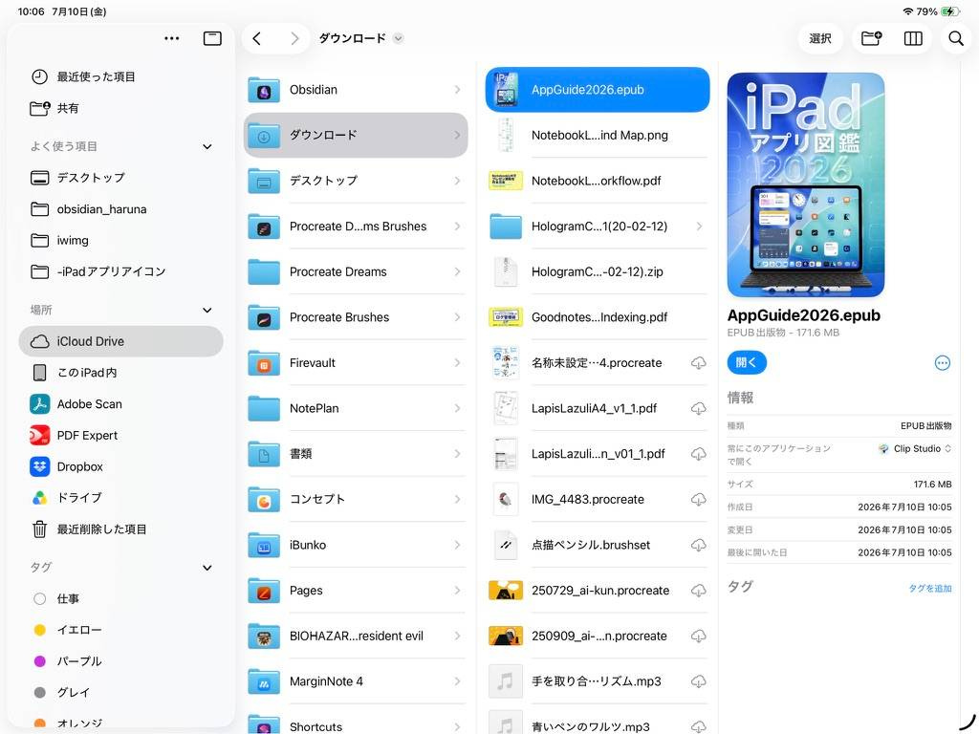Tap the タグを追加 link

click(929, 589)
